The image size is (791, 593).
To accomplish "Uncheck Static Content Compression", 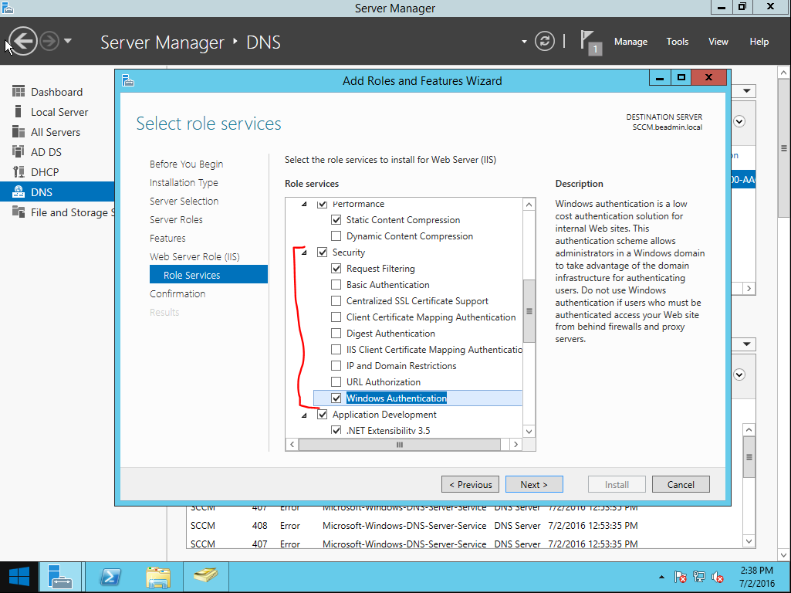I will (x=336, y=220).
